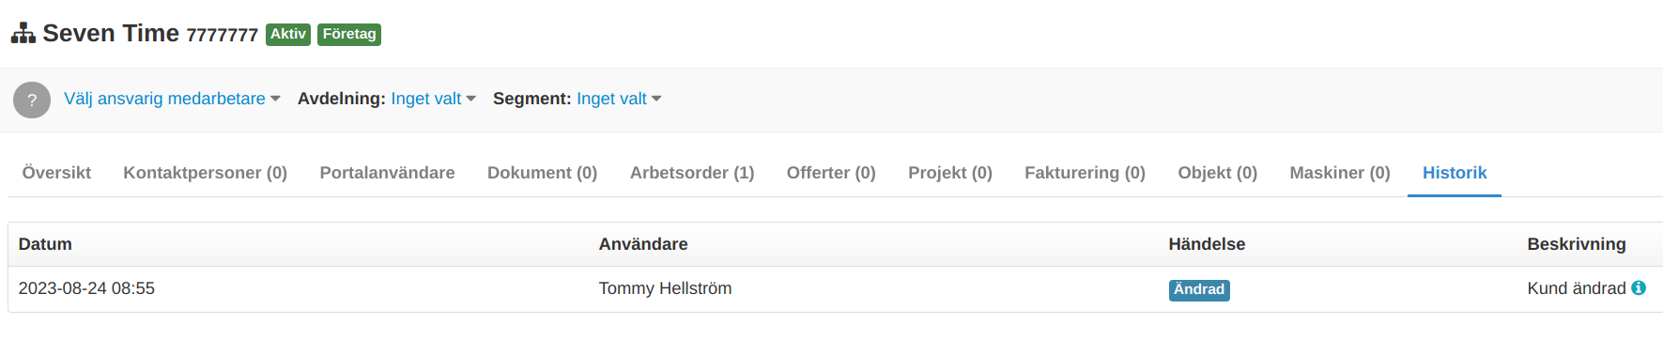
Task: Open the Maskiner (0) tab
Action: point(1340,173)
